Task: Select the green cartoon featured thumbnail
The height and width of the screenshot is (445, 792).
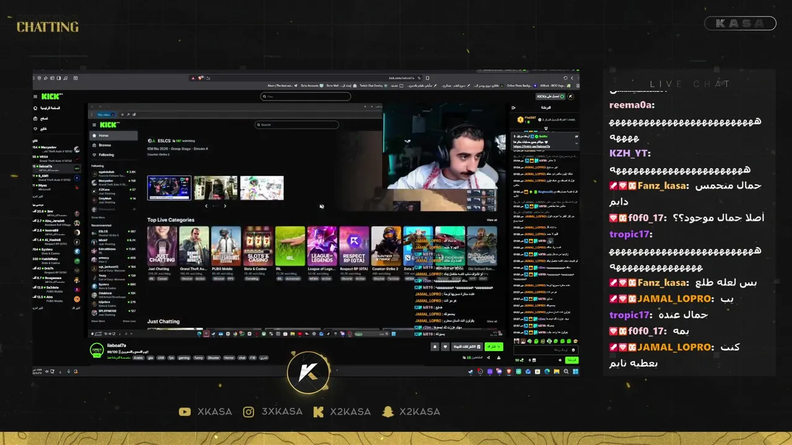Action: pyautogui.click(x=262, y=188)
